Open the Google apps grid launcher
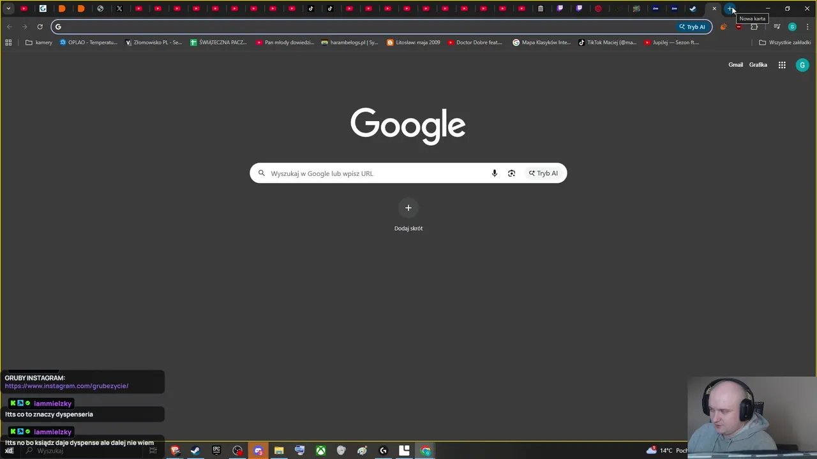Viewport: 817px width, 459px height. [x=782, y=65]
